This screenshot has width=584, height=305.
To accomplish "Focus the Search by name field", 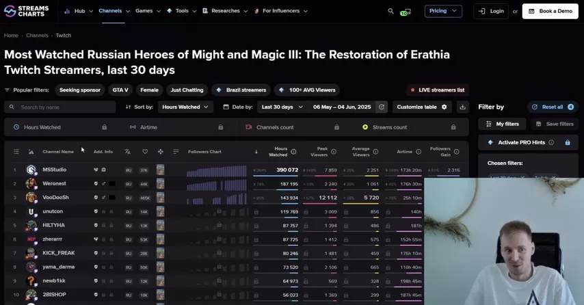I will [60, 107].
